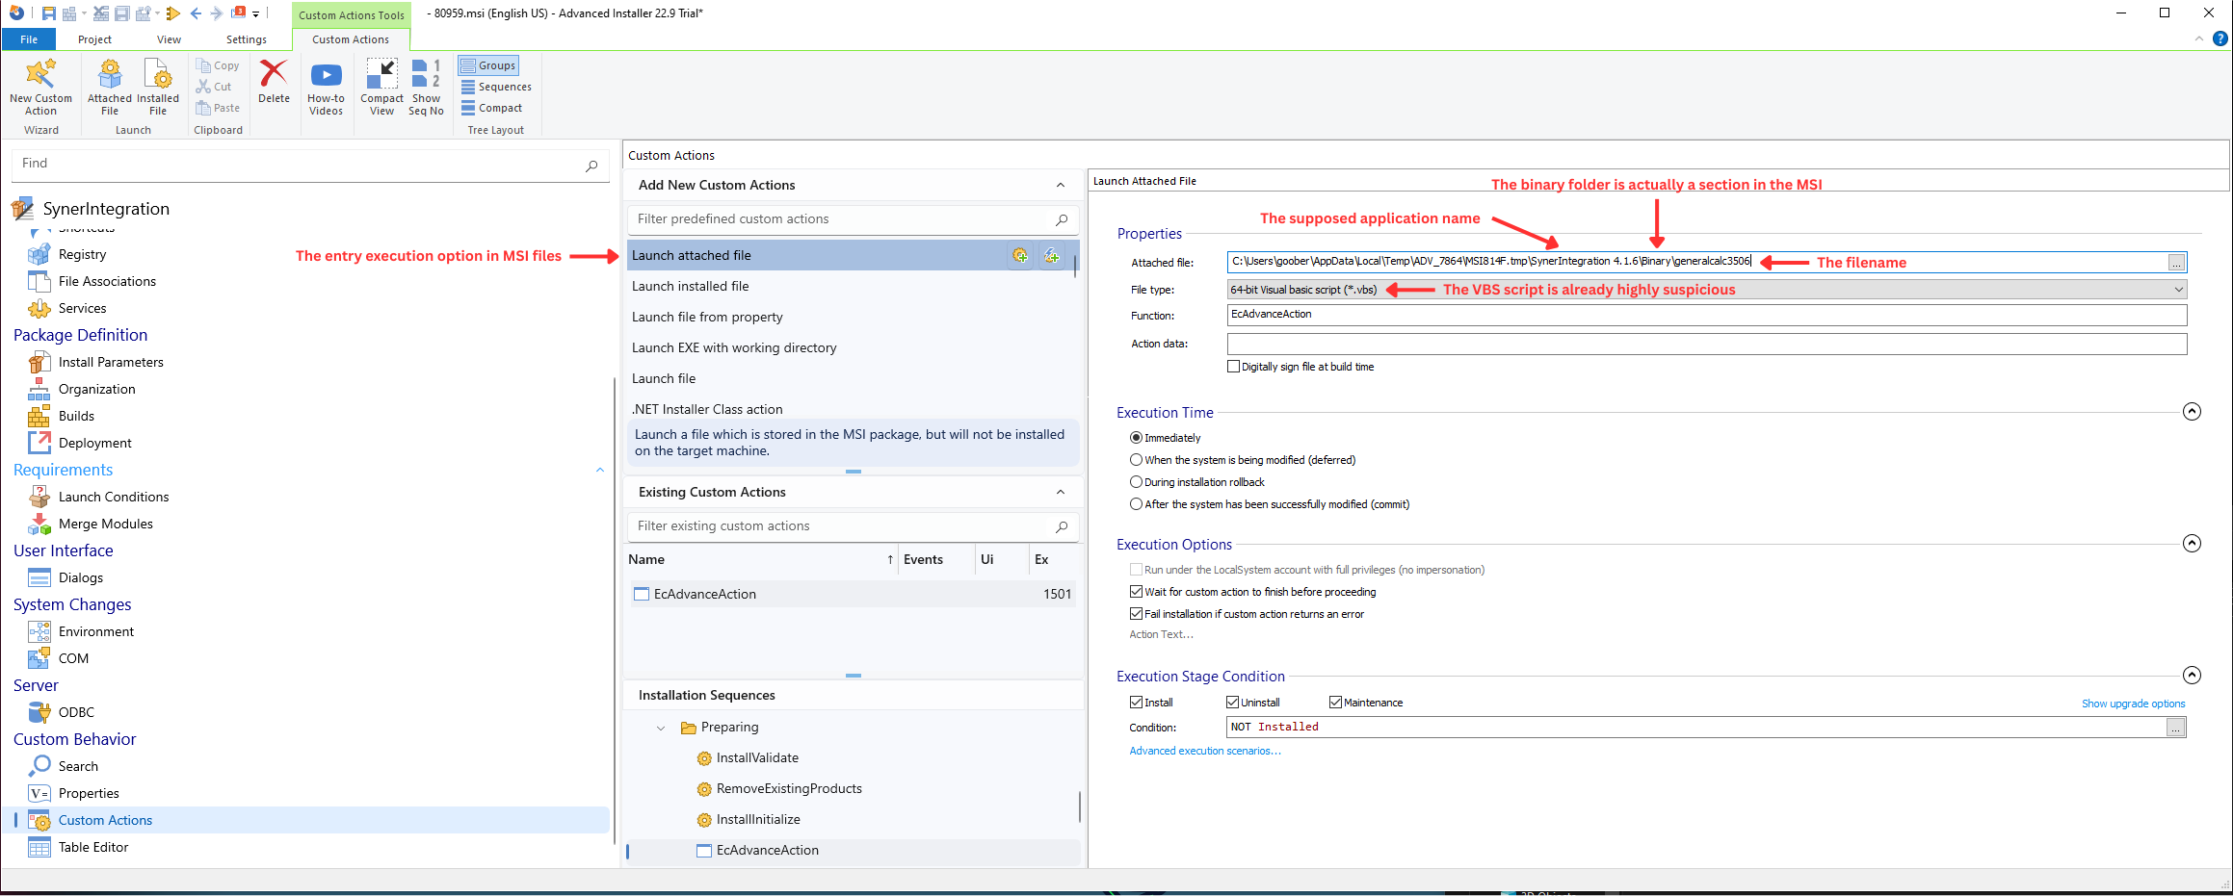Collapse the Execution Options section
Image resolution: width=2233 pixels, height=896 pixels.
pyautogui.click(x=2192, y=544)
